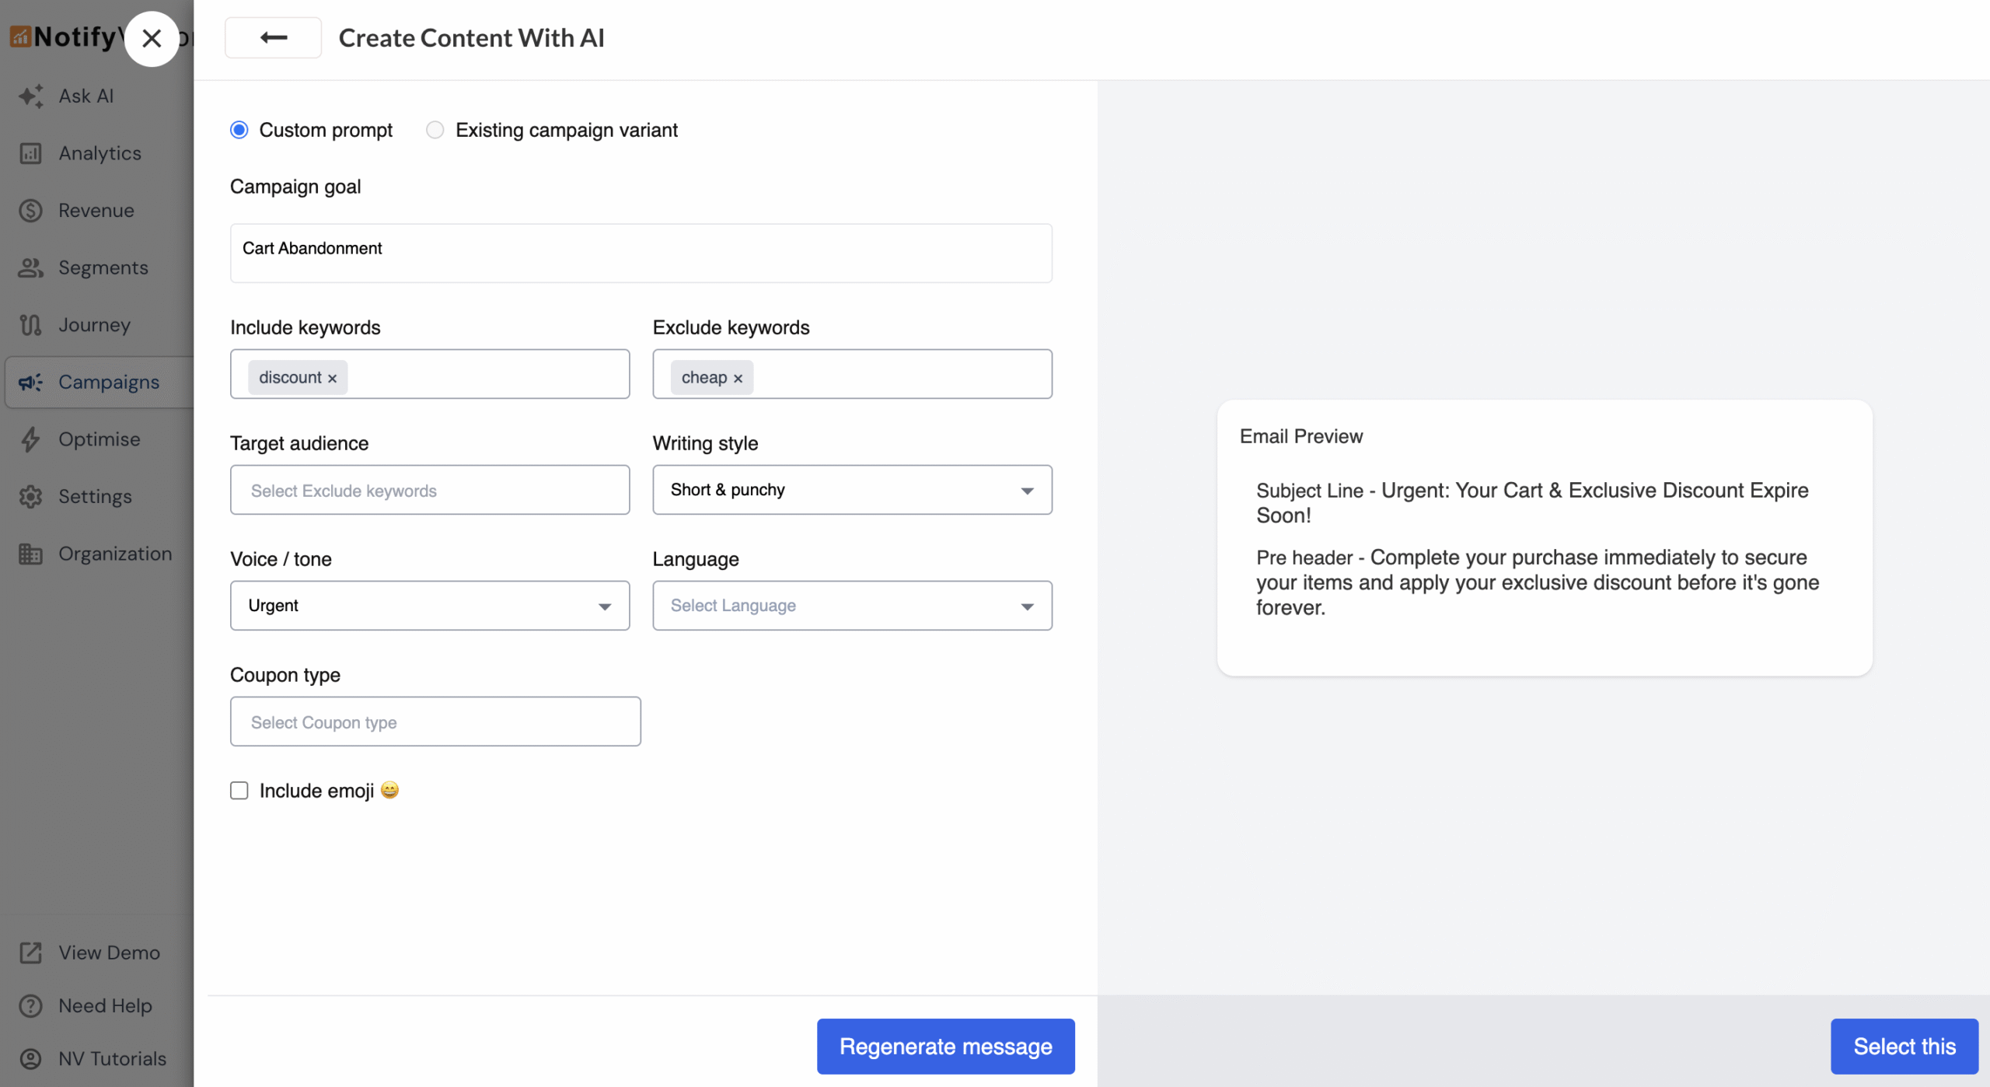Open the Voice / tone dropdown
1990x1087 pixels.
click(429, 606)
